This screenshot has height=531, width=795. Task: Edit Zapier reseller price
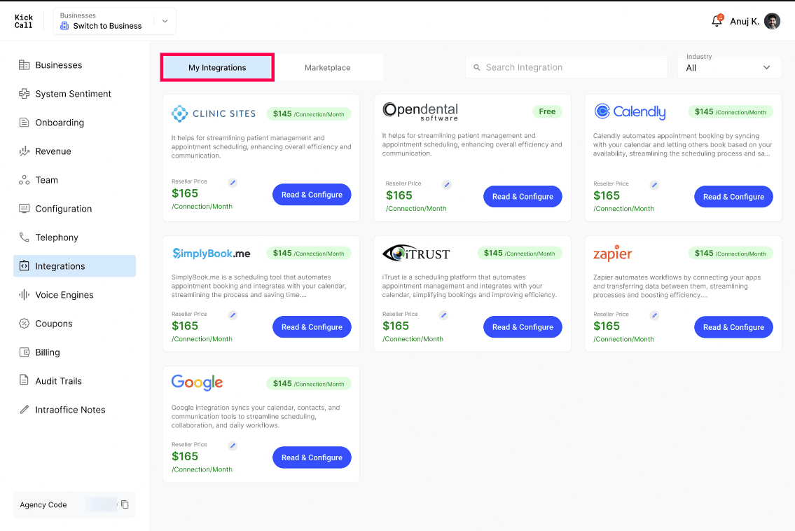654,315
